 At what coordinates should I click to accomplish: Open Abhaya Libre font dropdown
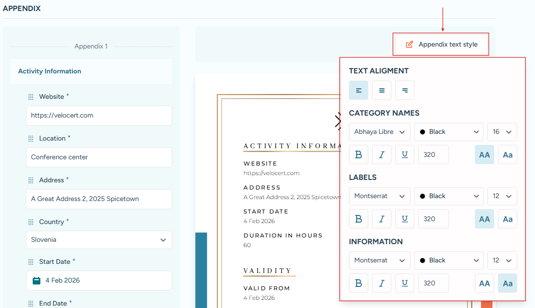(380, 131)
